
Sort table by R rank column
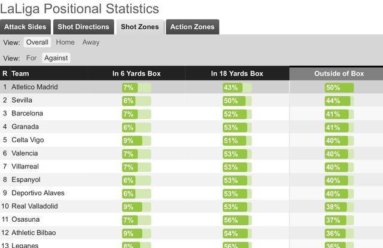point(5,74)
